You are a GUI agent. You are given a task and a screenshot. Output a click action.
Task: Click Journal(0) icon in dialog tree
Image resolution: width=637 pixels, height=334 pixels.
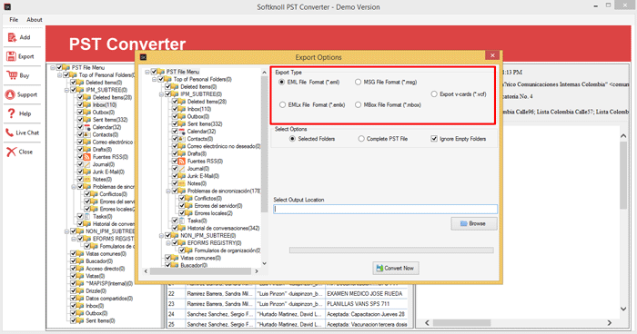182,169
